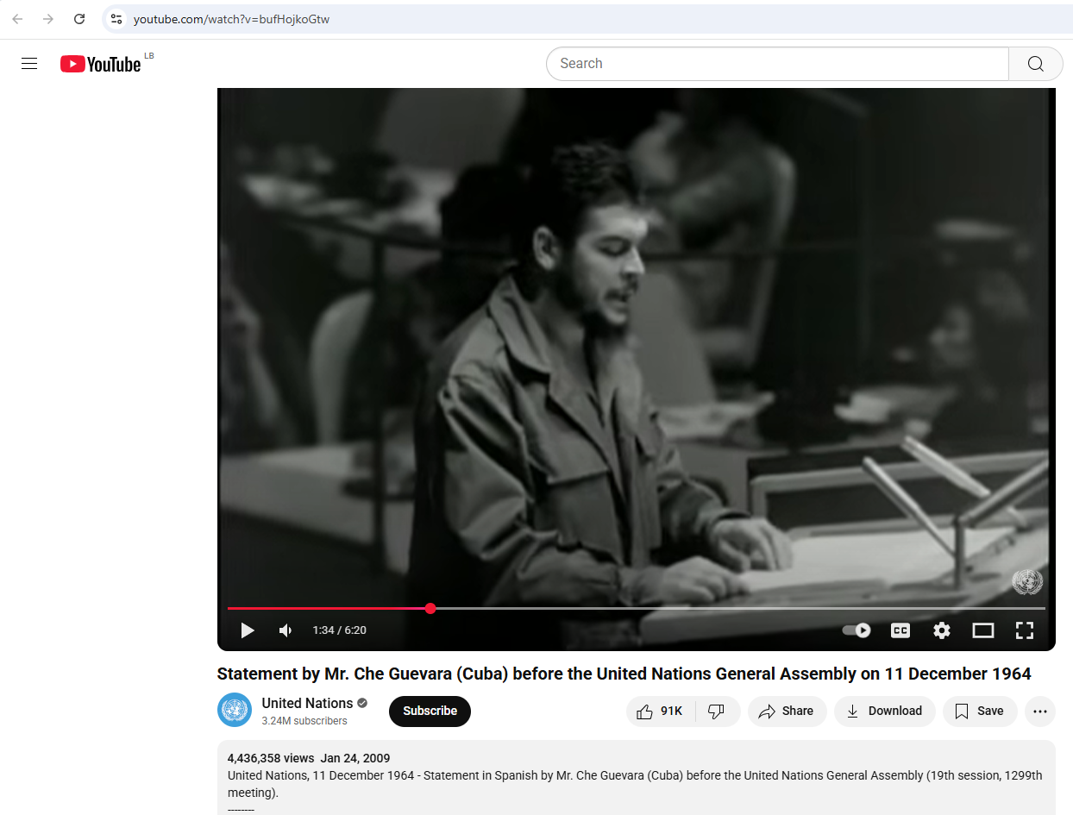Enter full screen mode
Screen dimensions: 1073x815
pos(1024,630)
